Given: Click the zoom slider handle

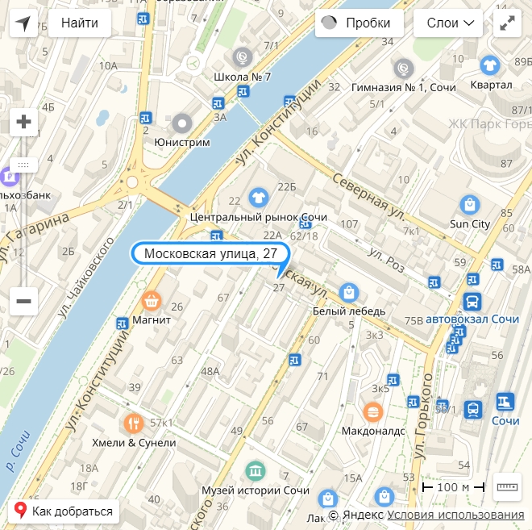Looking at the screenshot, I should tap(23, 165).
